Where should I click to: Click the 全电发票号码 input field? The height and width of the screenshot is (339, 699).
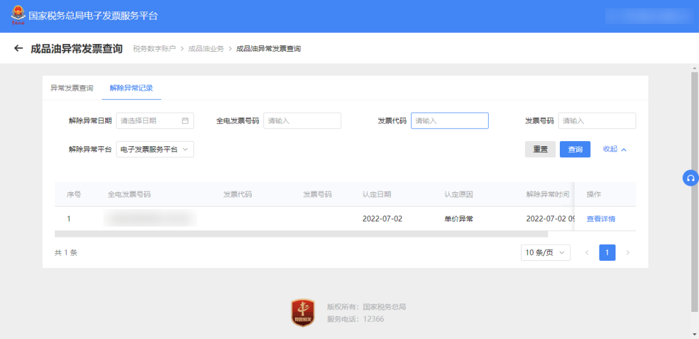302,121
